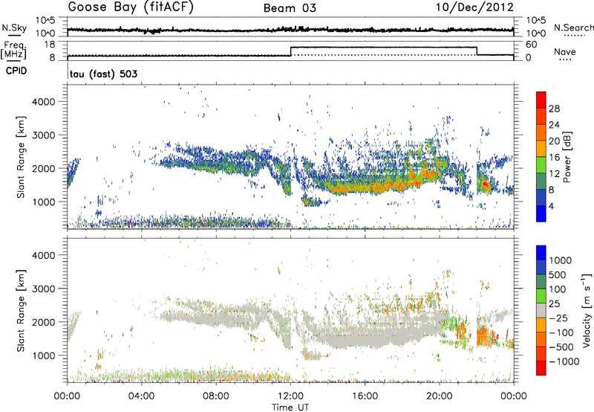
Task: Click the '4000' range tick in power panel
Action: point(43,102)
